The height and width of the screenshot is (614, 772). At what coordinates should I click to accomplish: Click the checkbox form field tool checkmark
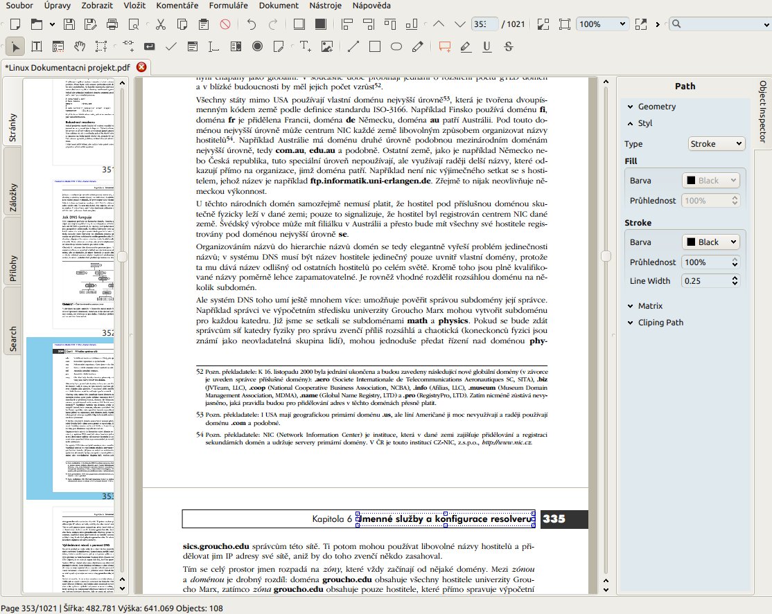171,46
